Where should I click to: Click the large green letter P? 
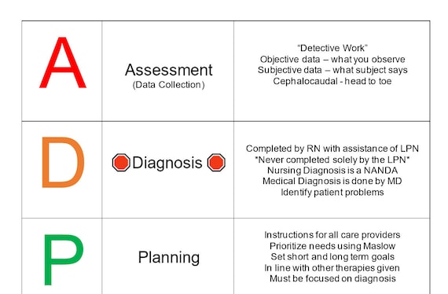[64, 259]
